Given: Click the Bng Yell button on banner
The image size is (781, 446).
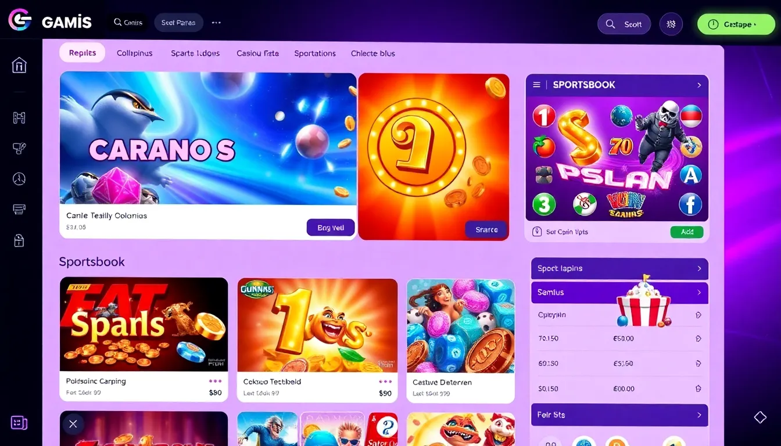Looking at the screenshot, I should (331, 228).
